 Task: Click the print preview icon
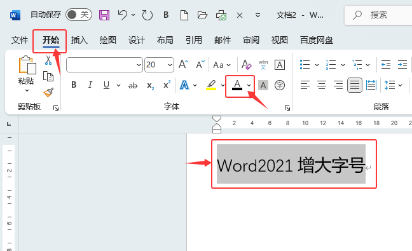(x=221, y=15)
